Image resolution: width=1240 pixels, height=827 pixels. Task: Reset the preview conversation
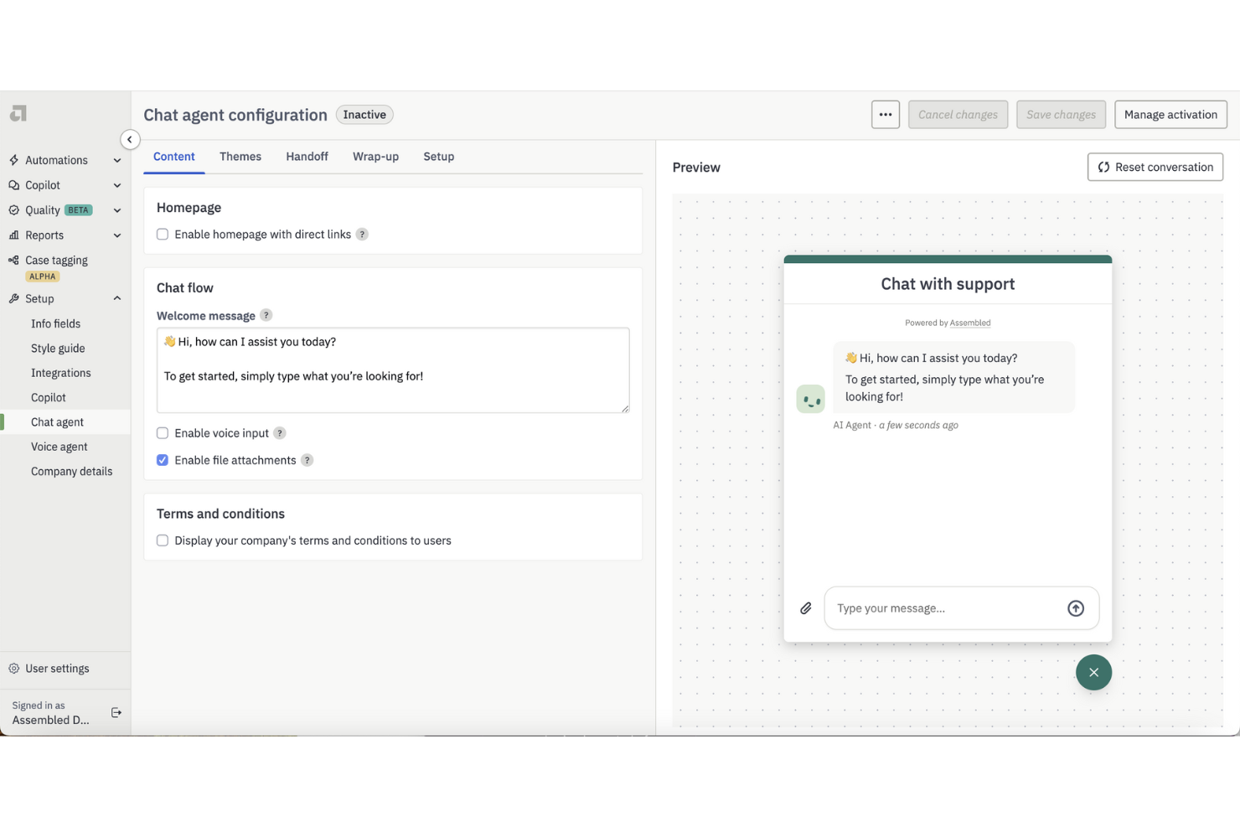point(1155,167)
